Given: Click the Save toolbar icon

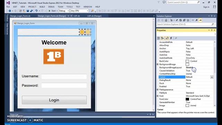Looking at the screenshot, I should [28, 11].
